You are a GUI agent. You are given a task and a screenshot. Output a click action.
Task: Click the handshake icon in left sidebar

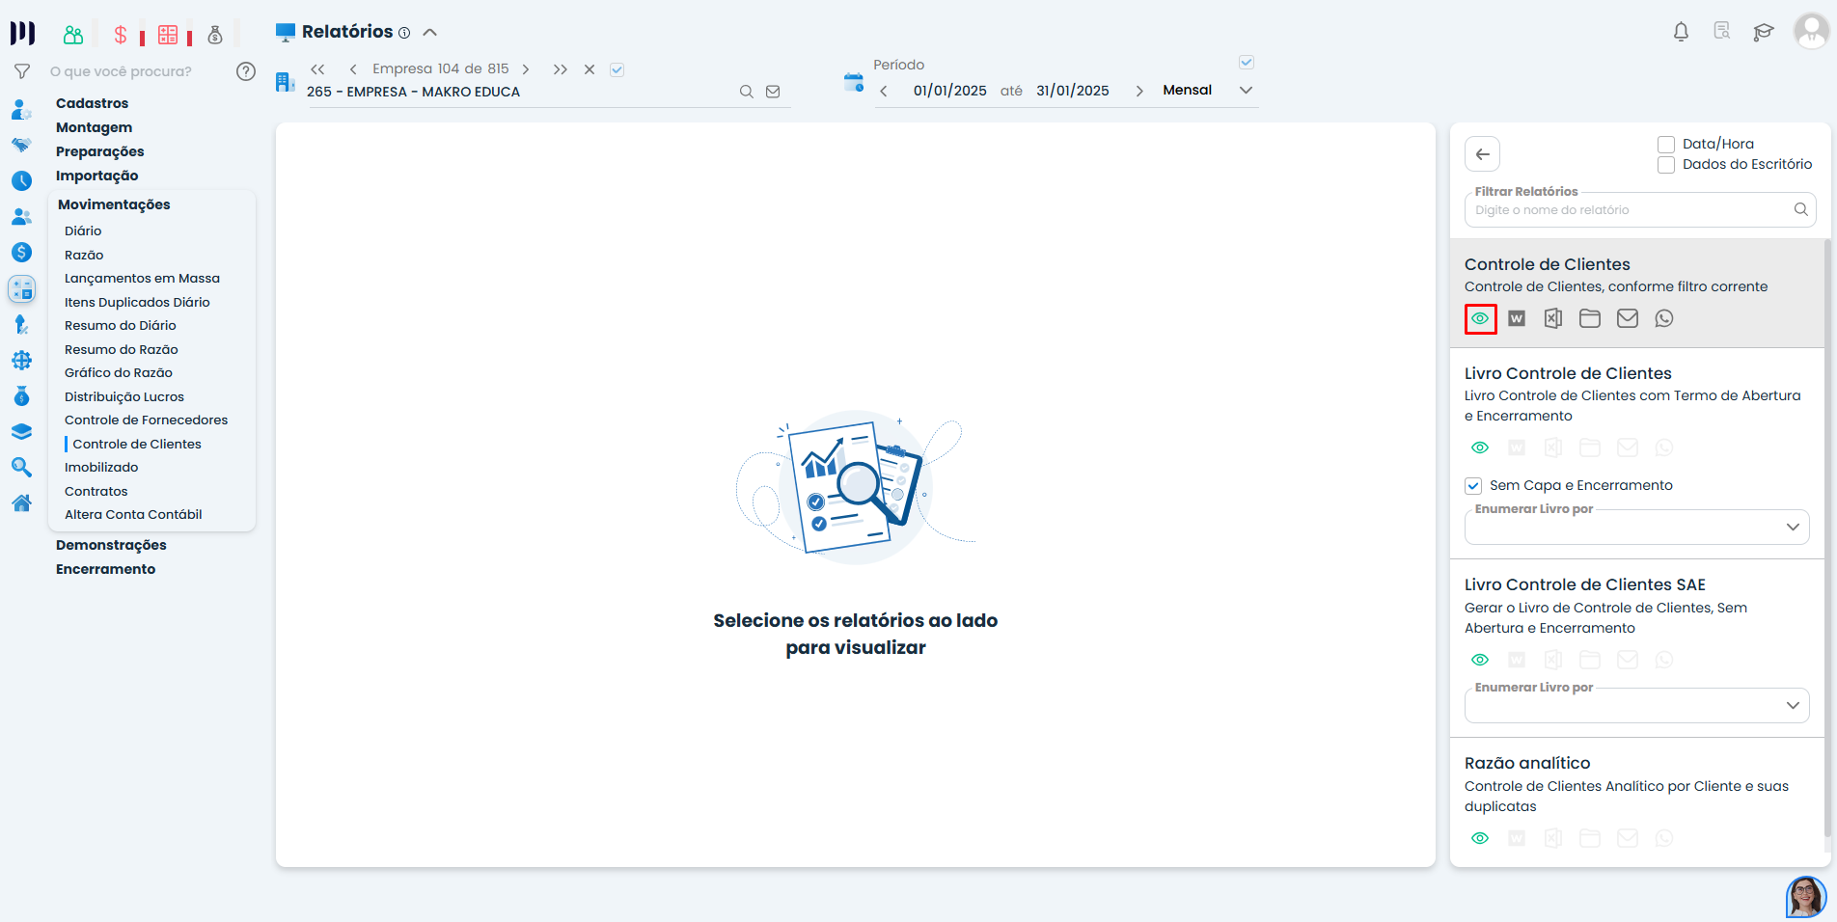click(21, 145)
